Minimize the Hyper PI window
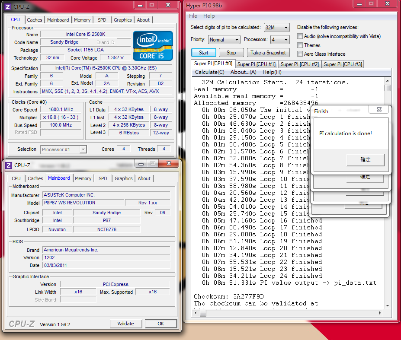Viewport: 401px width, 340px height. pyautogui.click(x=359, y=4)
